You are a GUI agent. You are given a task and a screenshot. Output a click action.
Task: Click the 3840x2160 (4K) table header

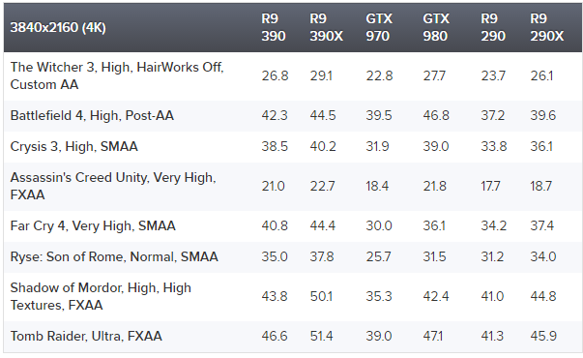click(x=58, y=27)
